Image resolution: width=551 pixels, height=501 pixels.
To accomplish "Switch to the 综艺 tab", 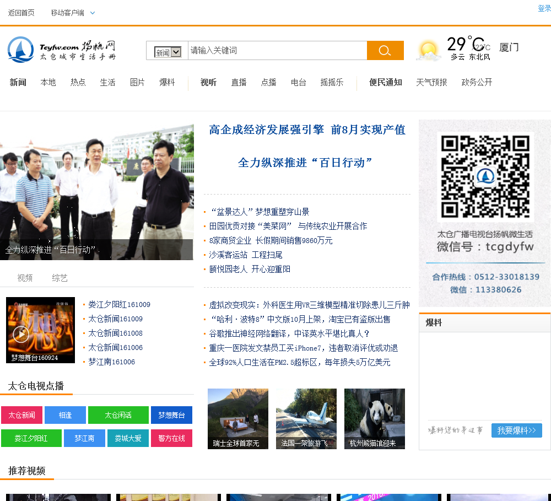I will tap(60, 278).
